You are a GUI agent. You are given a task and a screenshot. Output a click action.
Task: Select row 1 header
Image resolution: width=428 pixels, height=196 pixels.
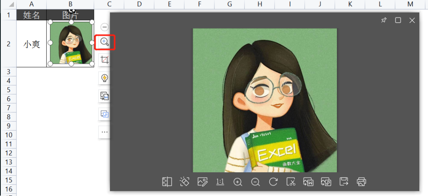point(8,15)
